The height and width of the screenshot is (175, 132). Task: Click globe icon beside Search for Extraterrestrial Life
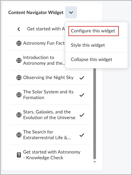tap(19, 135)
